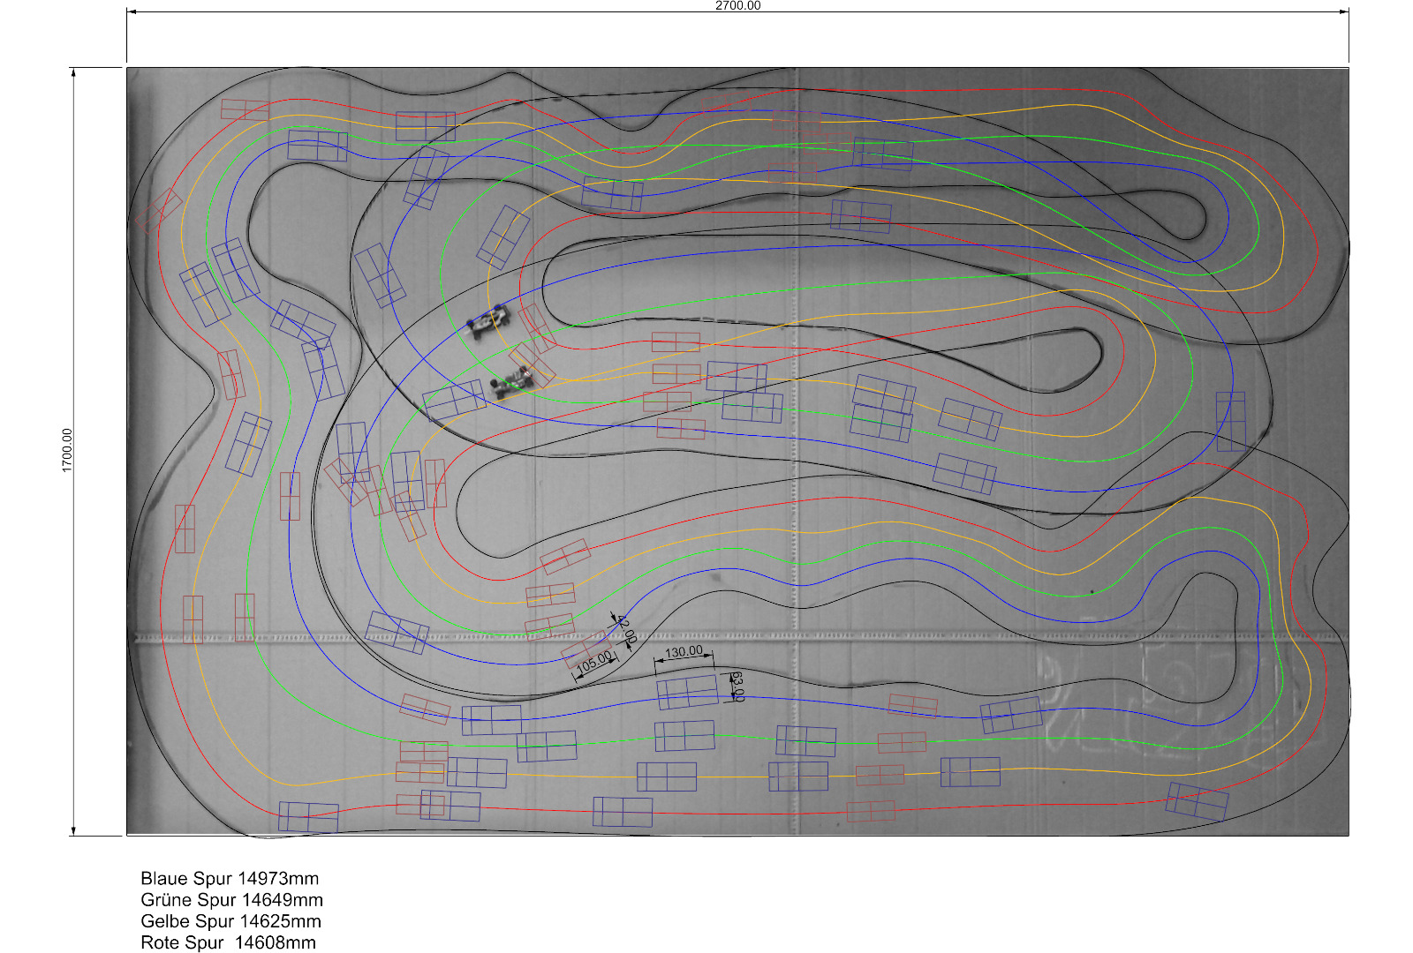Click the 'Grüne Spur 14649mm' text line
The image size is (1413, 953).
(x=232, y=900)
